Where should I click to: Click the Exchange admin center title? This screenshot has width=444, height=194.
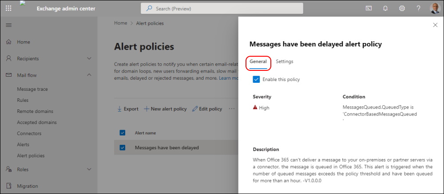click(66, 8)
